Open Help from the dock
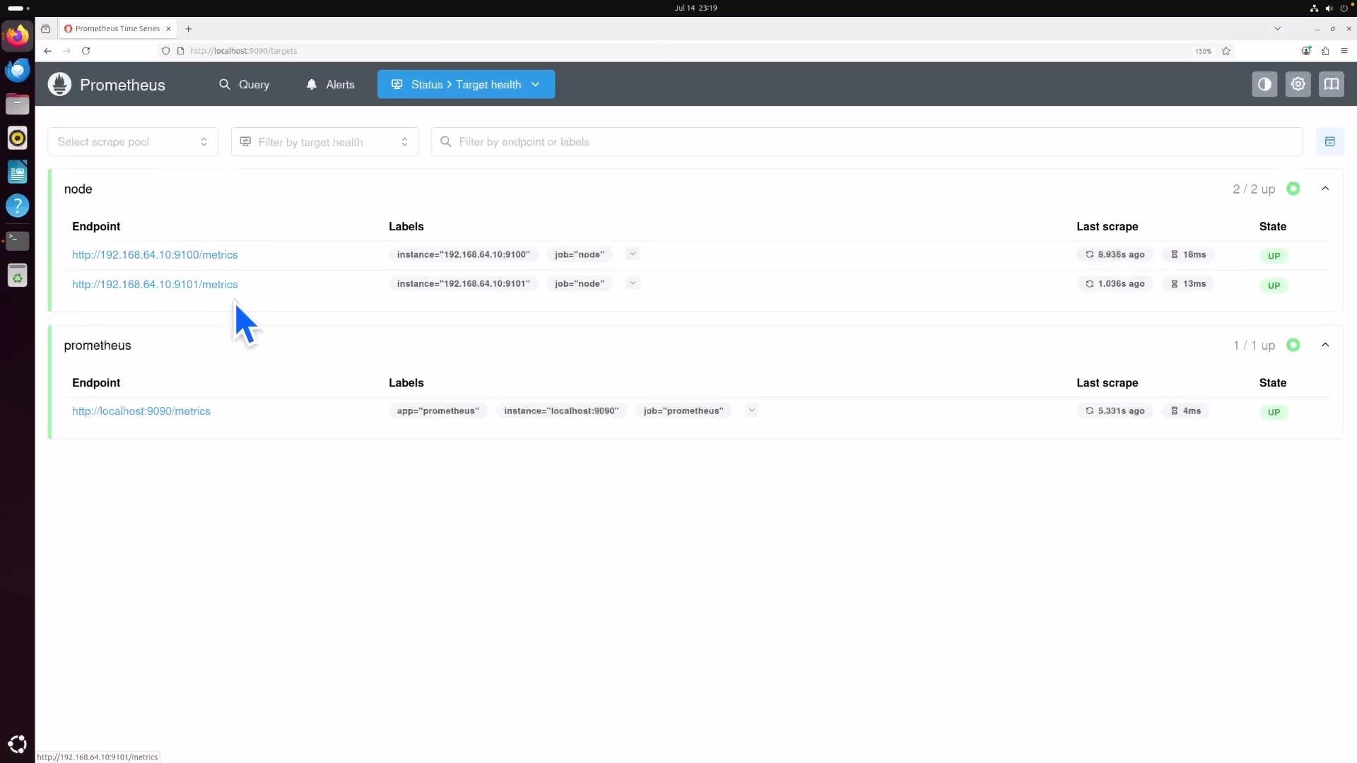Screen dimensions: 1357x763 (17, 206)
